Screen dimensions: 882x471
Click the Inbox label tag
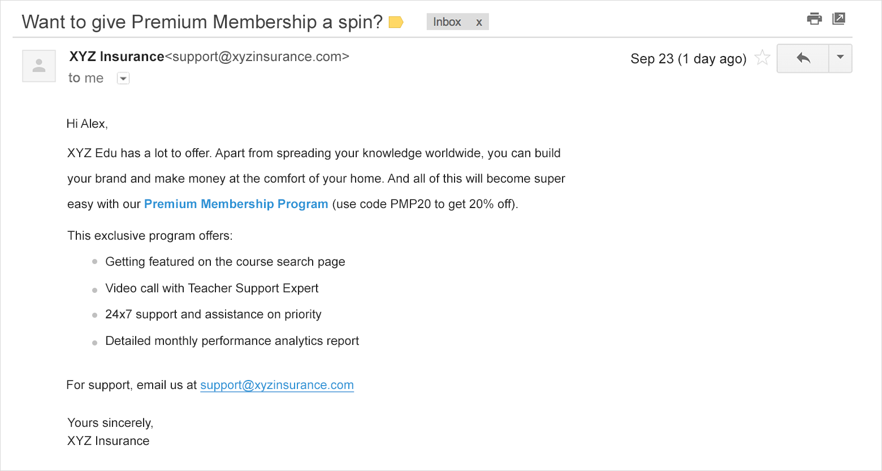point(447,22)
